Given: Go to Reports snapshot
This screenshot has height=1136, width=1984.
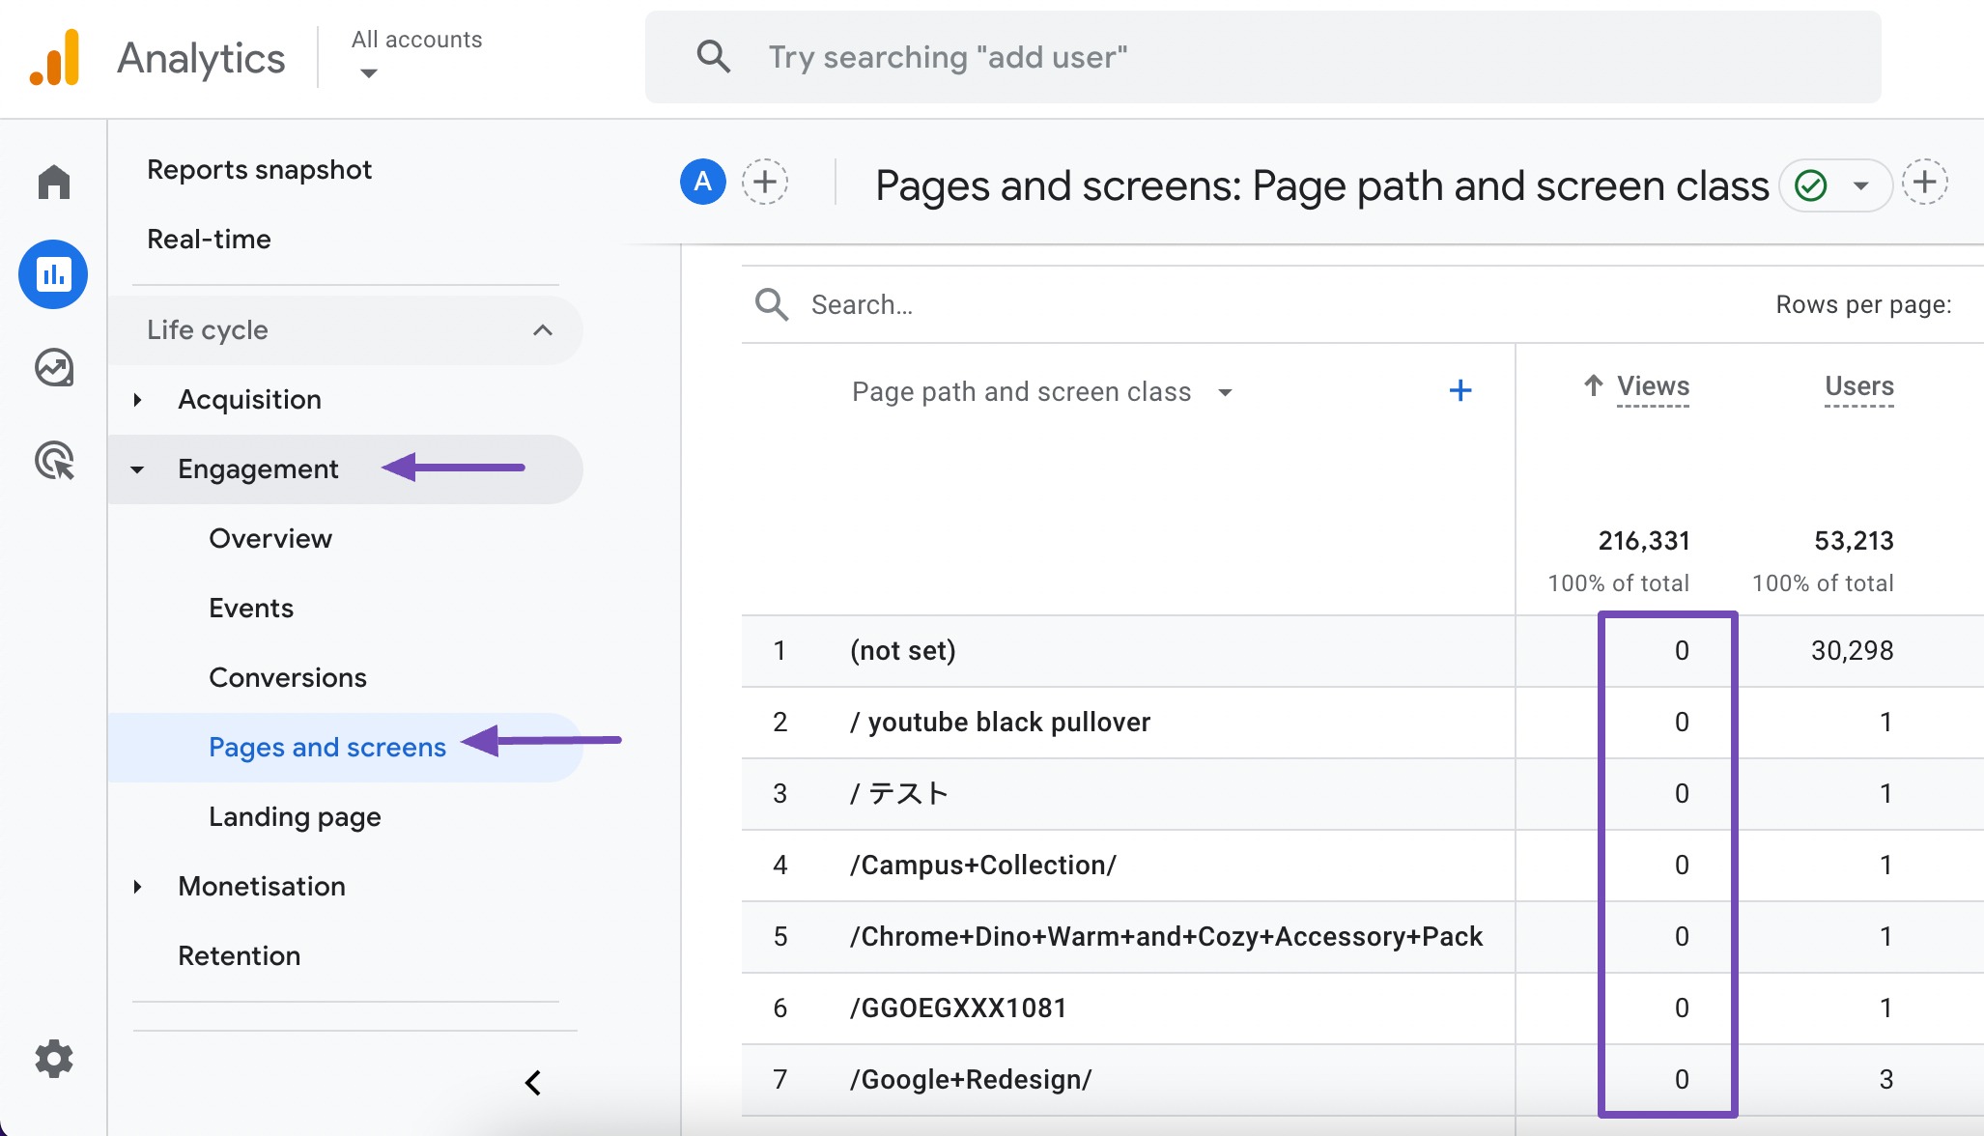Looking at the screenshot, I should click(259, 169).
